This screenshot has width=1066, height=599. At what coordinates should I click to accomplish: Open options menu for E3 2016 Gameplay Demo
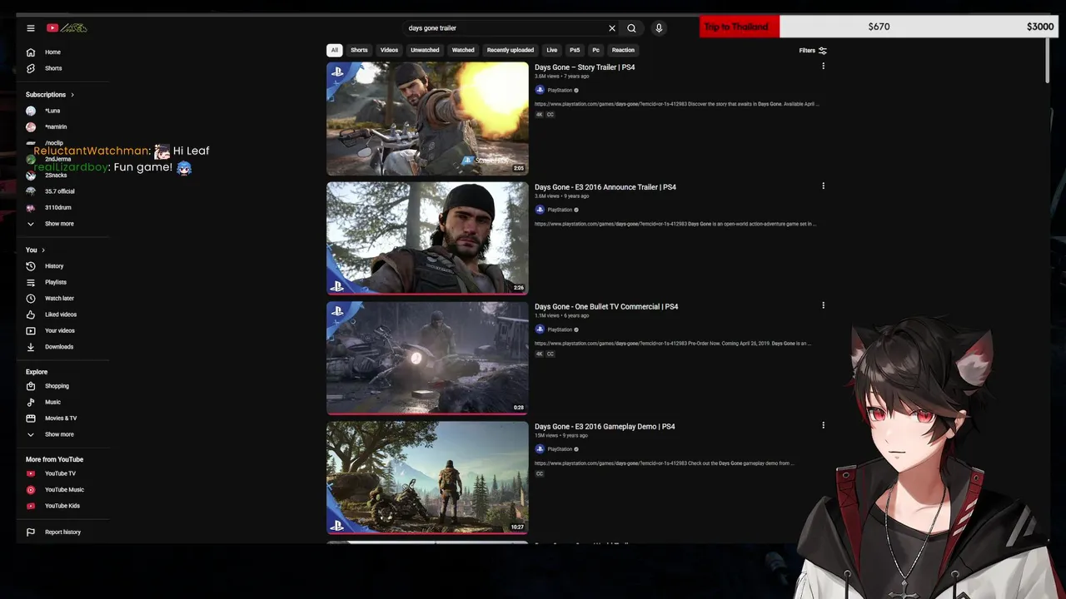(823, 426)
